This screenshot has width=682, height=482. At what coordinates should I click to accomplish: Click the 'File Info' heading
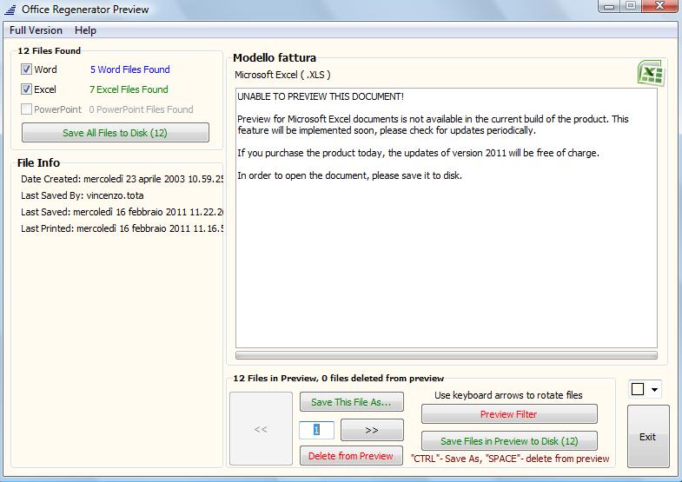[39, 163]
